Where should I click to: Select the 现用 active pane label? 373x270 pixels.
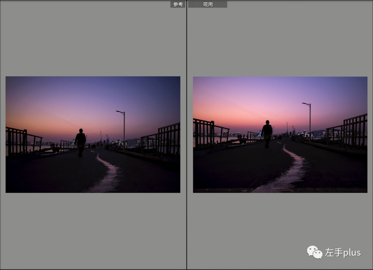click(x=208, y=4)
